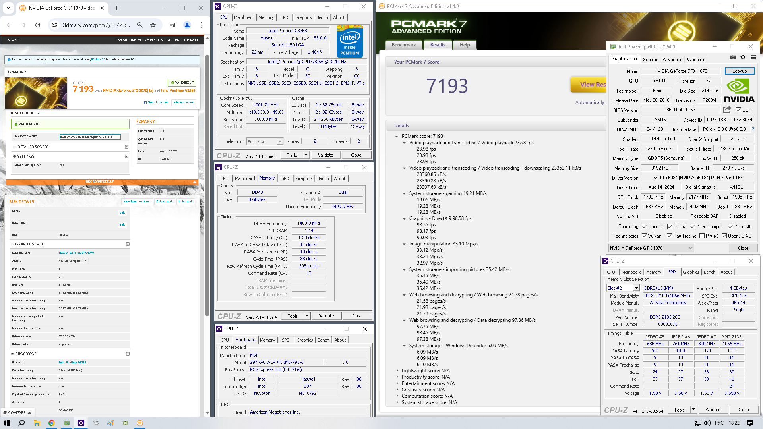Toggle CUDA checkbox
763x429 pixels.
click(x=670, y=227)
